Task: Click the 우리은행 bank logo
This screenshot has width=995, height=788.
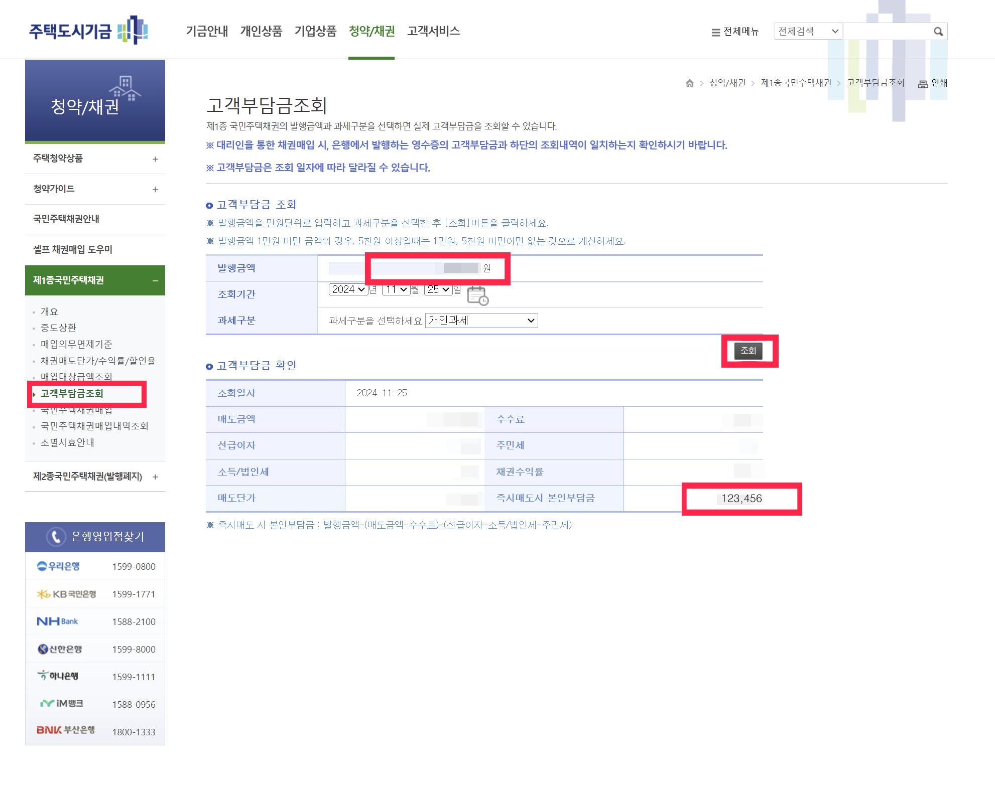Action: pos(58,566)
